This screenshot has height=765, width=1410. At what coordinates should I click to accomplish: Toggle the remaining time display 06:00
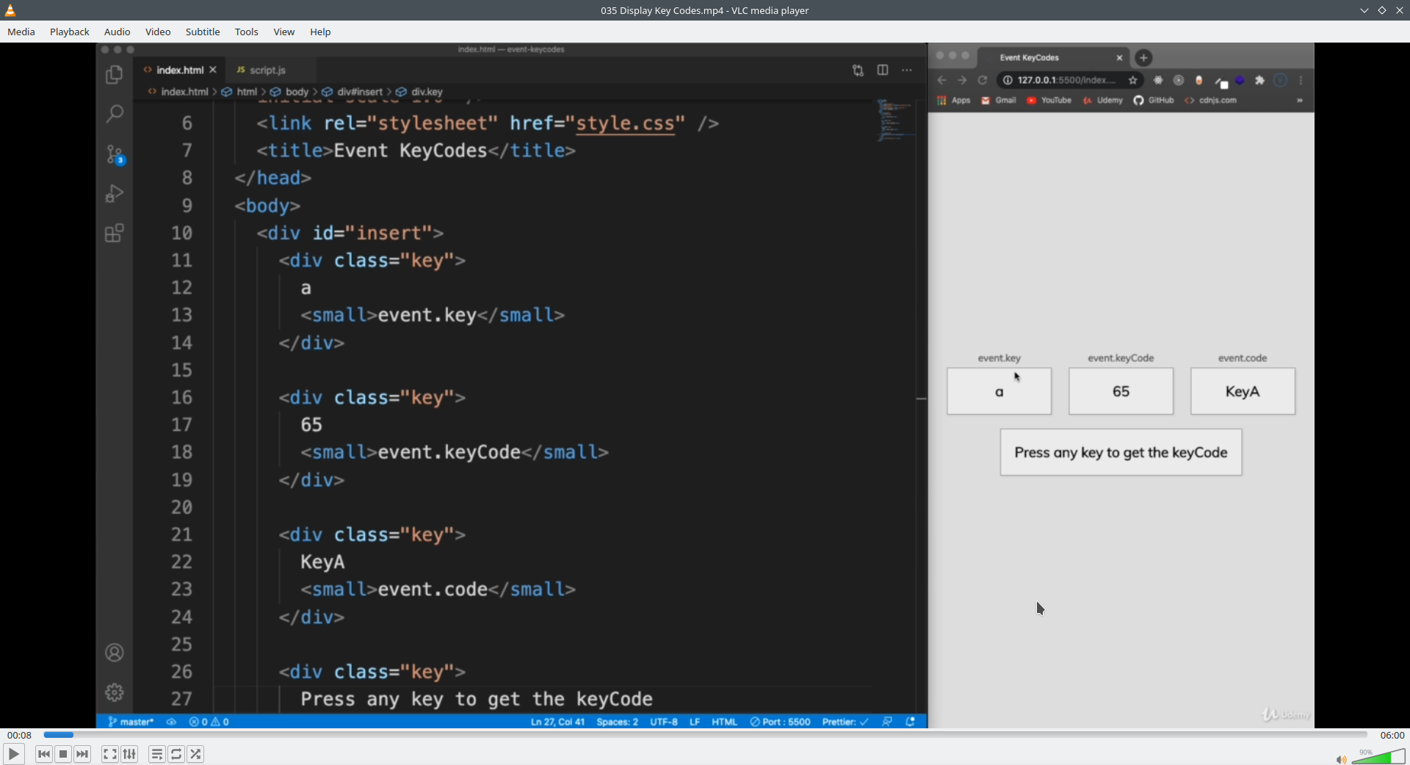tap(1392, 735)
